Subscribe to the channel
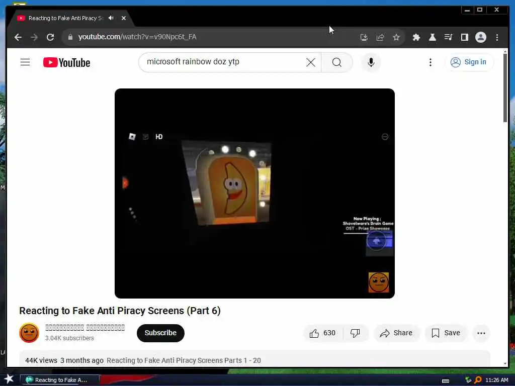515x386 pixels. [160, 333]
